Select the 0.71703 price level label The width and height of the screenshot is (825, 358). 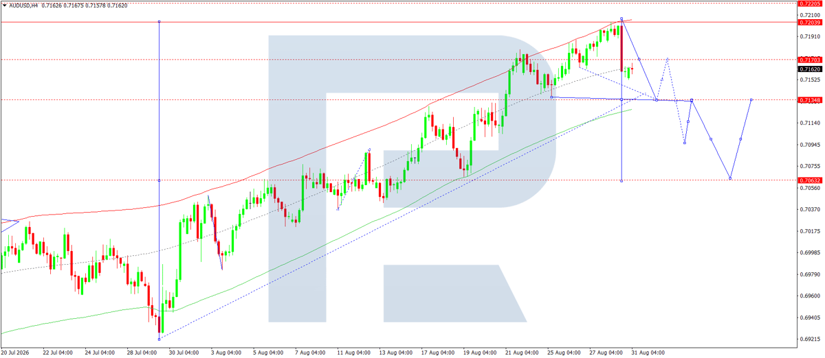[x=810, y=60]
